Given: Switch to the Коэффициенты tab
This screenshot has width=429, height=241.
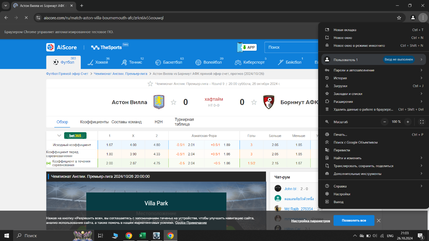Looking at the screenshot, I should (94, 122).
